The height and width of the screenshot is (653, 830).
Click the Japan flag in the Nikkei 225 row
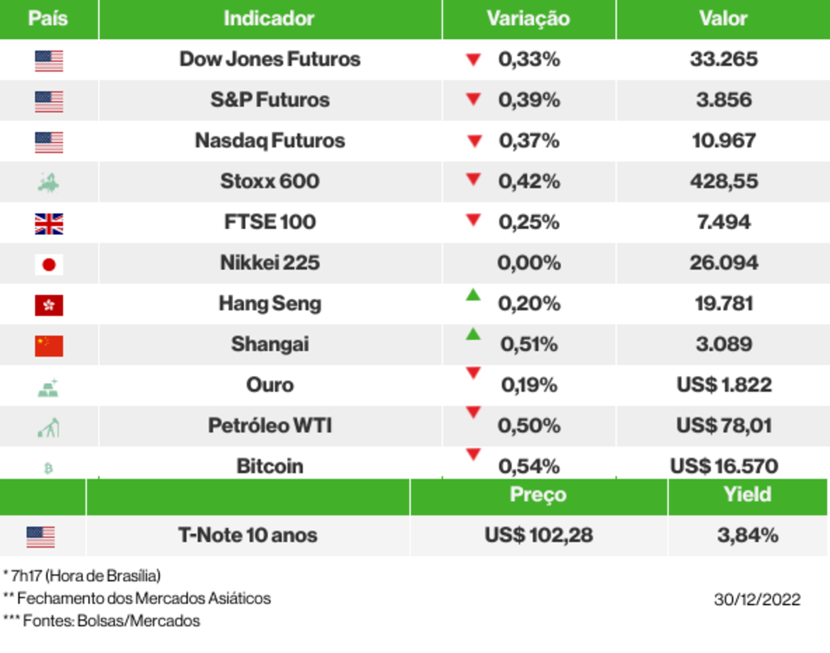pyautogui.click(x=49, y=264)
